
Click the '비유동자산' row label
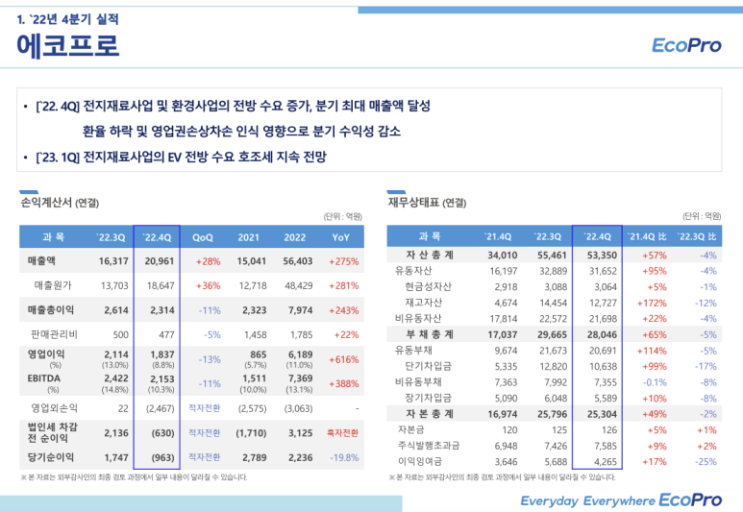[x=418, y=318]
